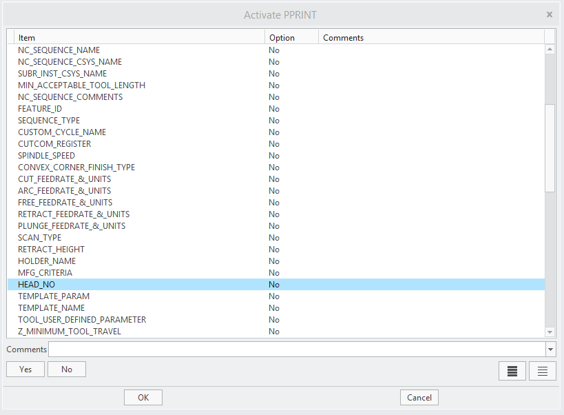564x415 pixels.
Task: Close the Activate PPRINT dialog
Action: point(549,14)
